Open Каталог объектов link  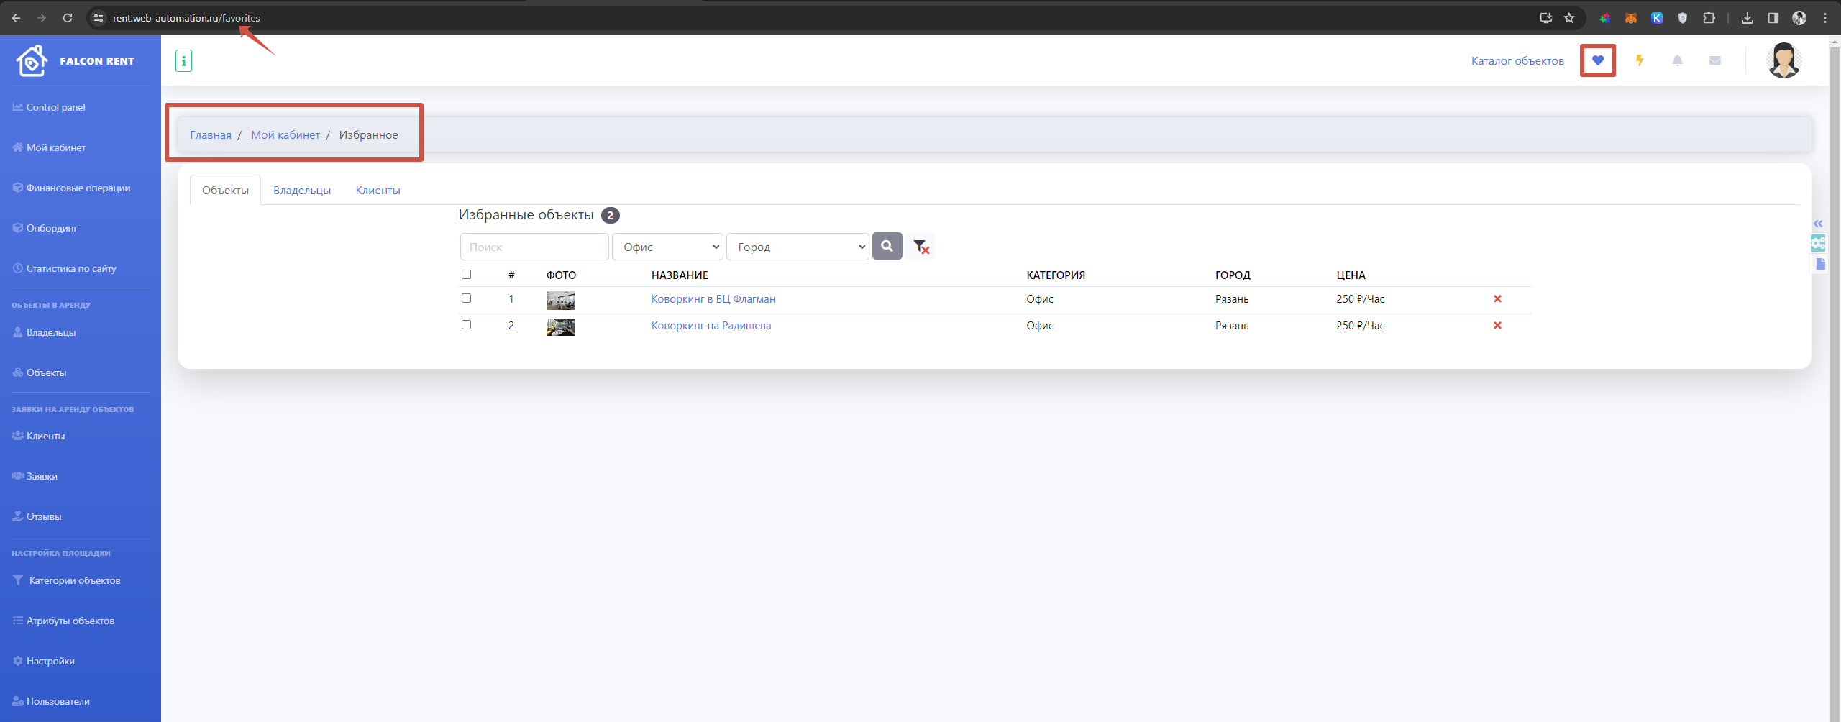pos(1517,61)
